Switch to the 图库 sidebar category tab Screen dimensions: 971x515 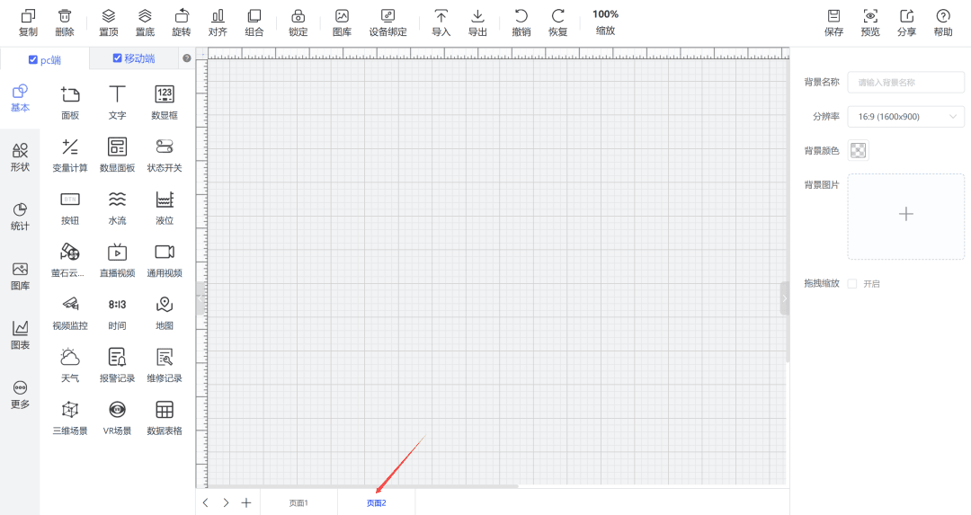click(20, 277)
